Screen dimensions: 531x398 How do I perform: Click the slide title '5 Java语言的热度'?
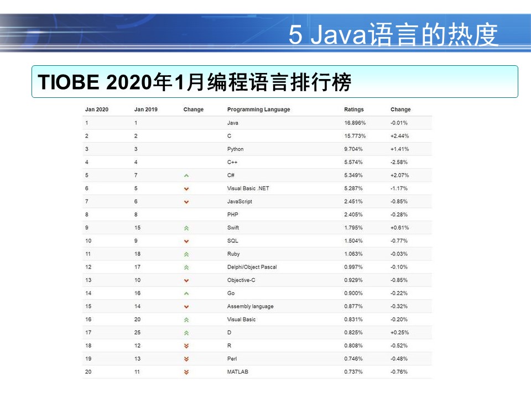[x=393, y=34]
